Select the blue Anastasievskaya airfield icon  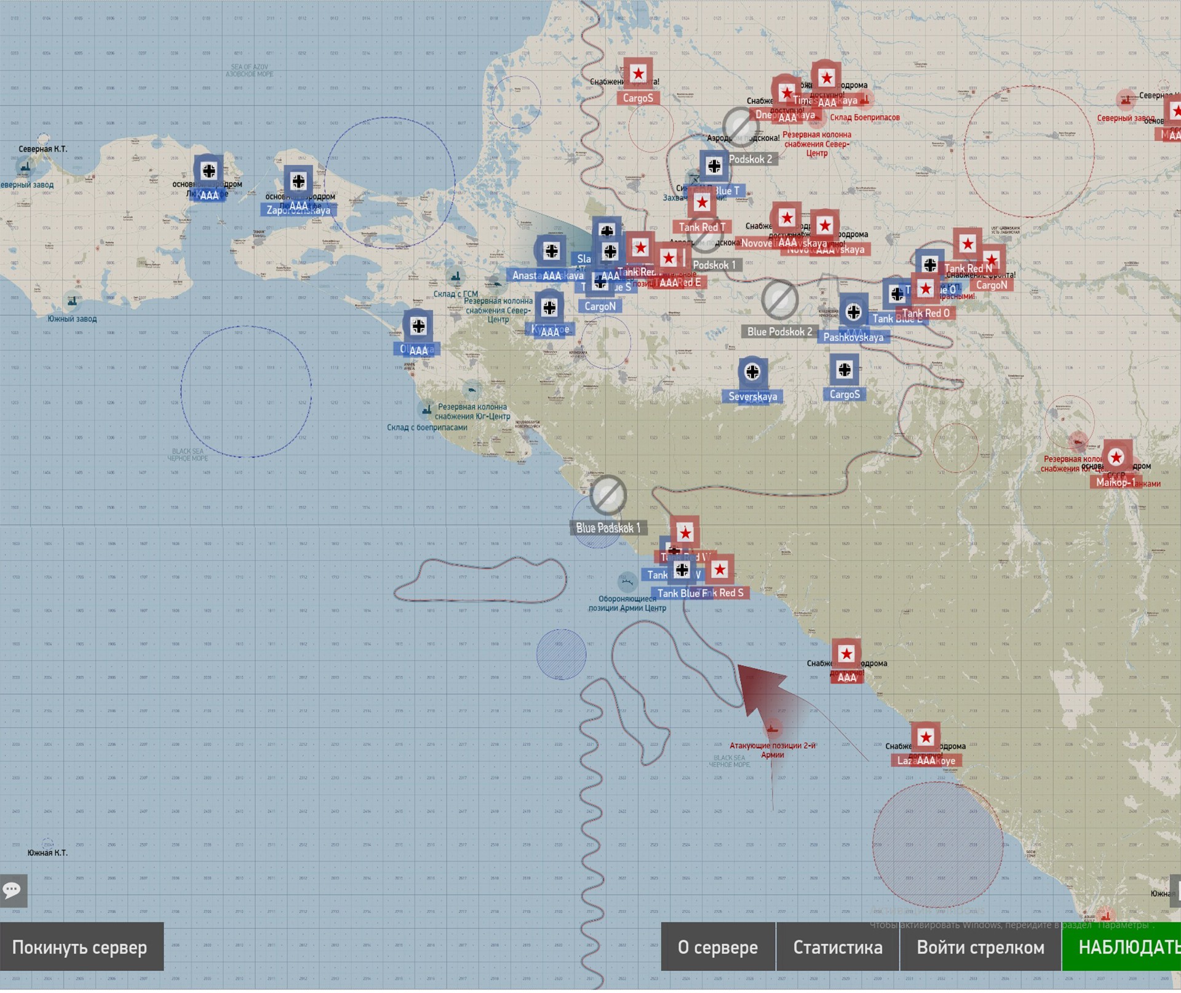click(551, 251)
